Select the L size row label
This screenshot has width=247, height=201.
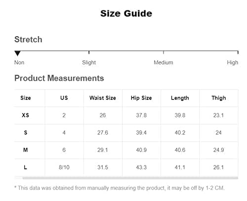point(25,167)
